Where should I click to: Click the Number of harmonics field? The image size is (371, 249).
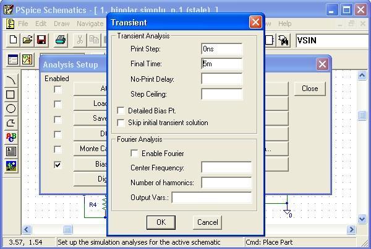tap(226, 183)
